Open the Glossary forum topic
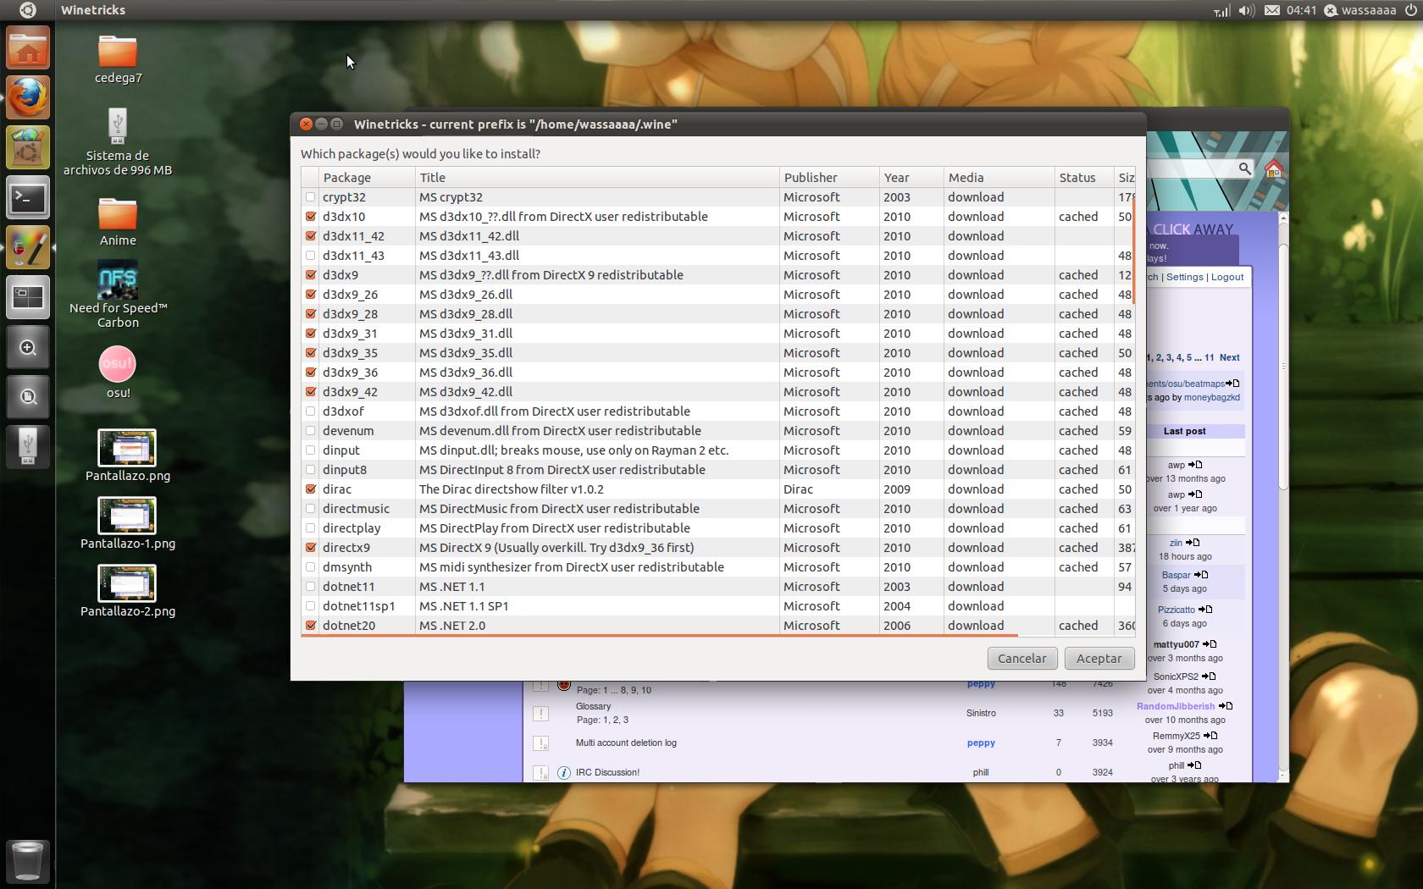 [593, 706]
